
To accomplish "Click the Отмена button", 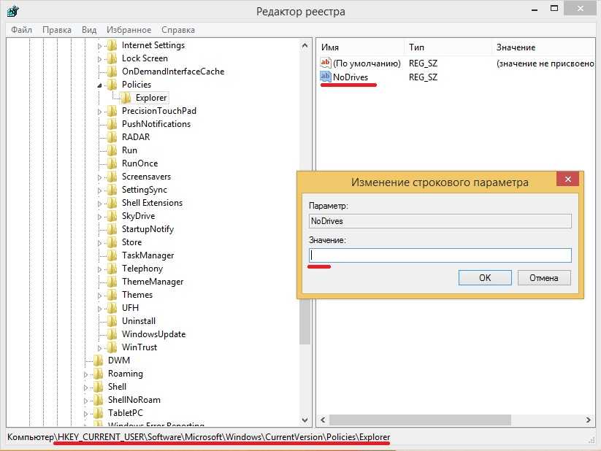I will (543, 278).
